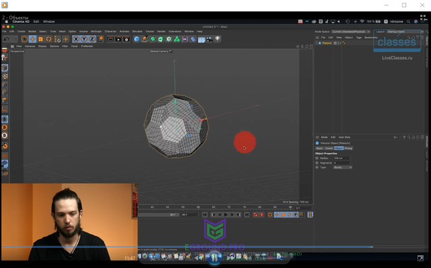This screenshot has height=268, width=431.
Task: Open the Cinema 4D application menu
Action: click(21, 22)
